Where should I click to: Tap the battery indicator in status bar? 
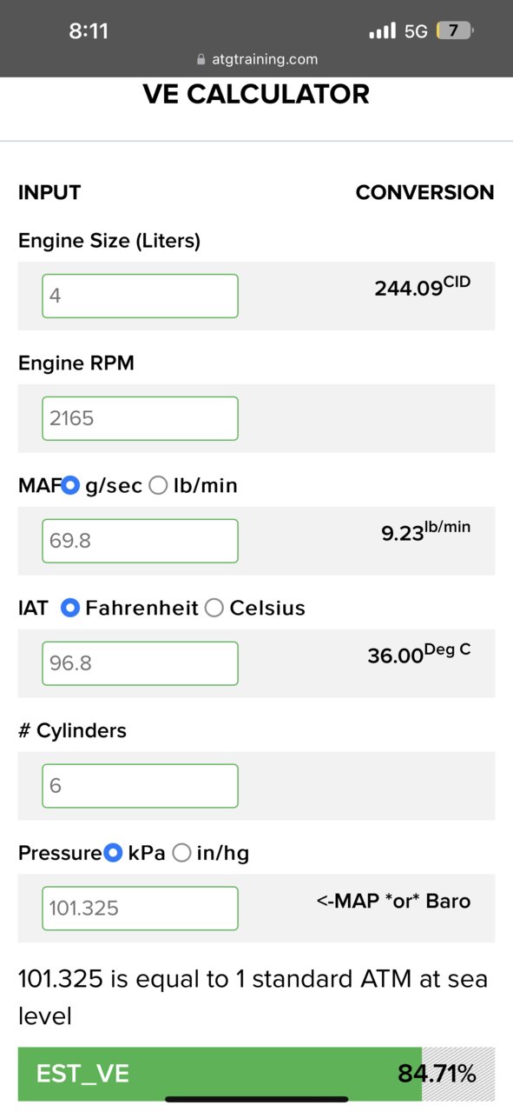click(x=455, y=31)
